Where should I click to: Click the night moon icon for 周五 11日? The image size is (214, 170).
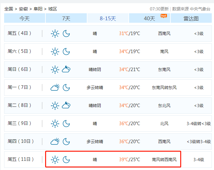[66, 160]
